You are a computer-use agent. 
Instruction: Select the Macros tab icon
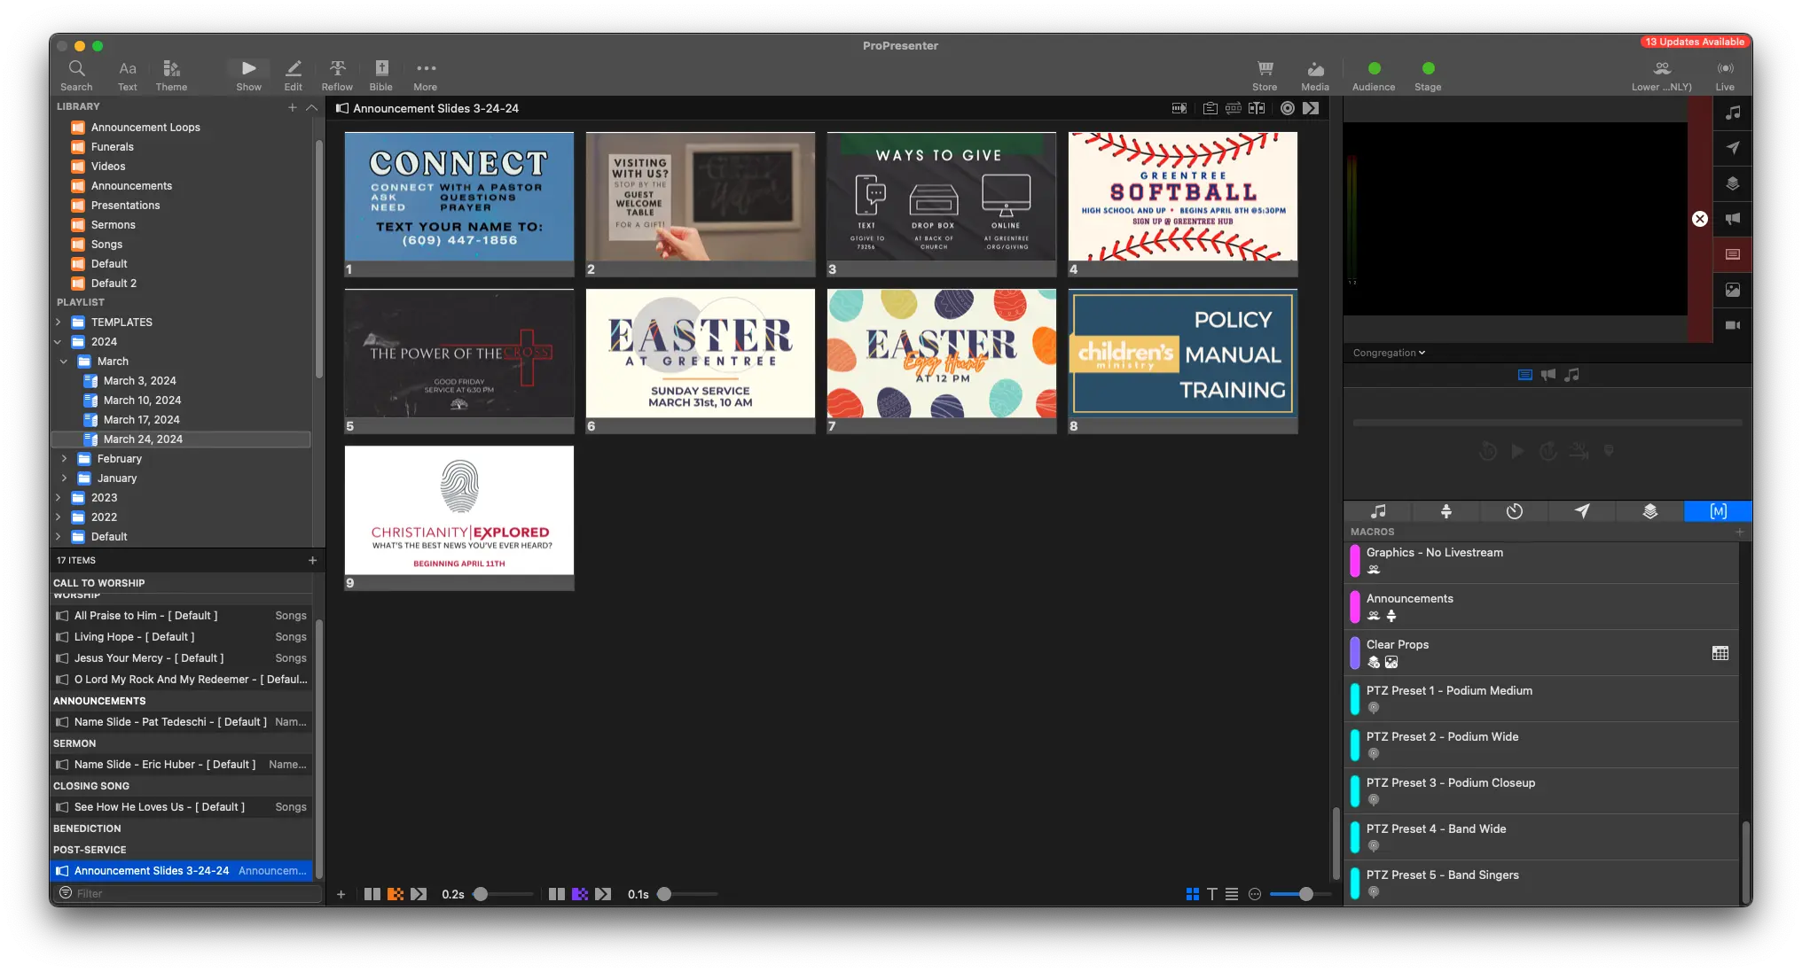point(1718,511)
